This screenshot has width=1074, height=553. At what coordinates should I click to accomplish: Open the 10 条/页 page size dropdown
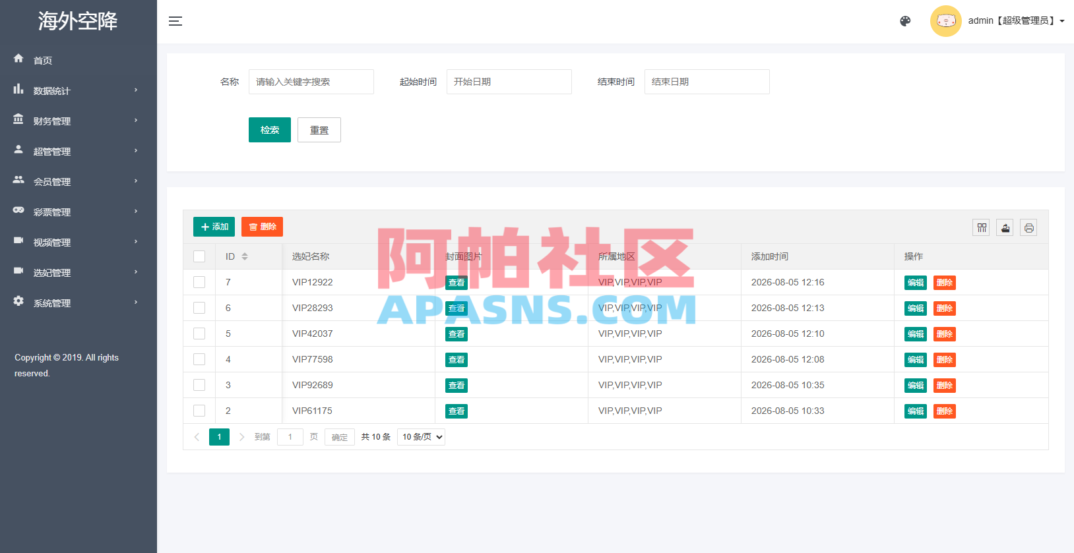(421, 437)
